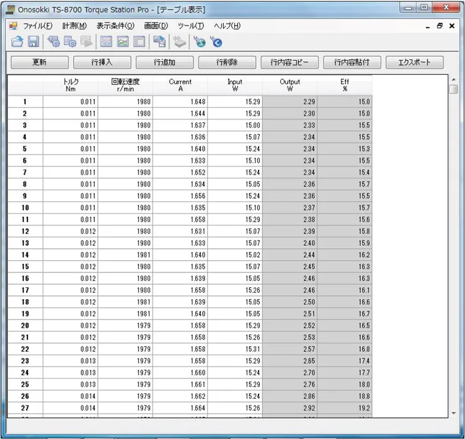Click the エクスポート button
This screenshot has height=439, width=465.
click(x=415, y=62)
